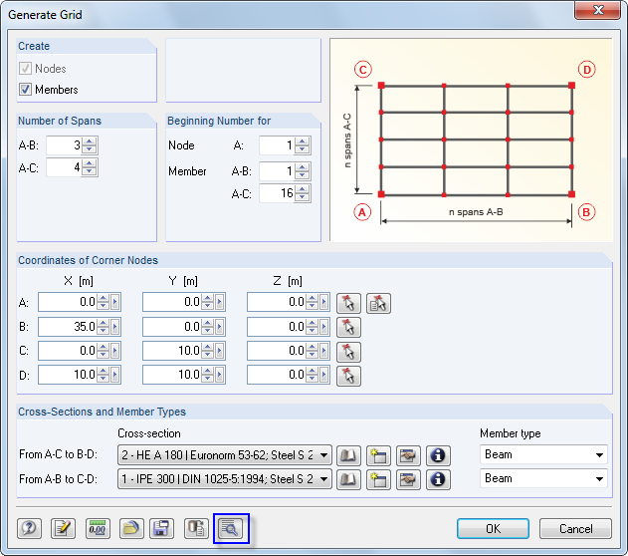Viewport: 628px width, 556px height.
Task: Toggle the Members checkbox
Action: tap(25, 89)
